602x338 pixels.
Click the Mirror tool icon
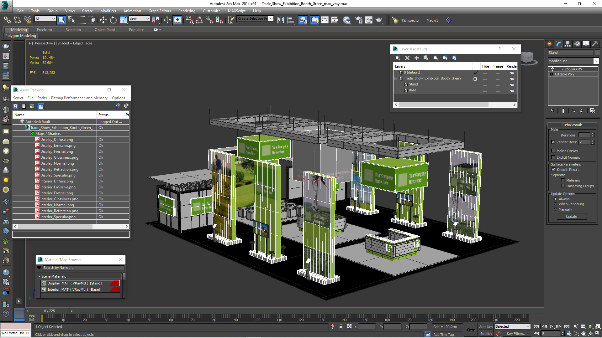coord(281,20)
